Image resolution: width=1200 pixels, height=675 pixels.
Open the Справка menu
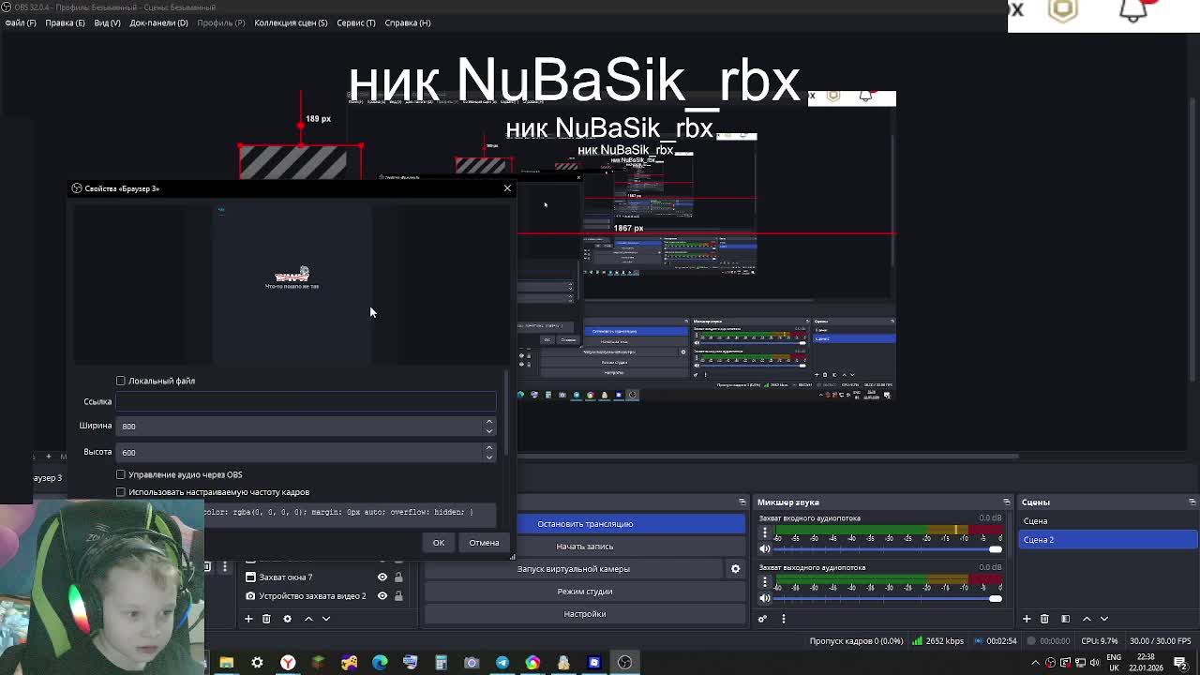pos(407,22)
